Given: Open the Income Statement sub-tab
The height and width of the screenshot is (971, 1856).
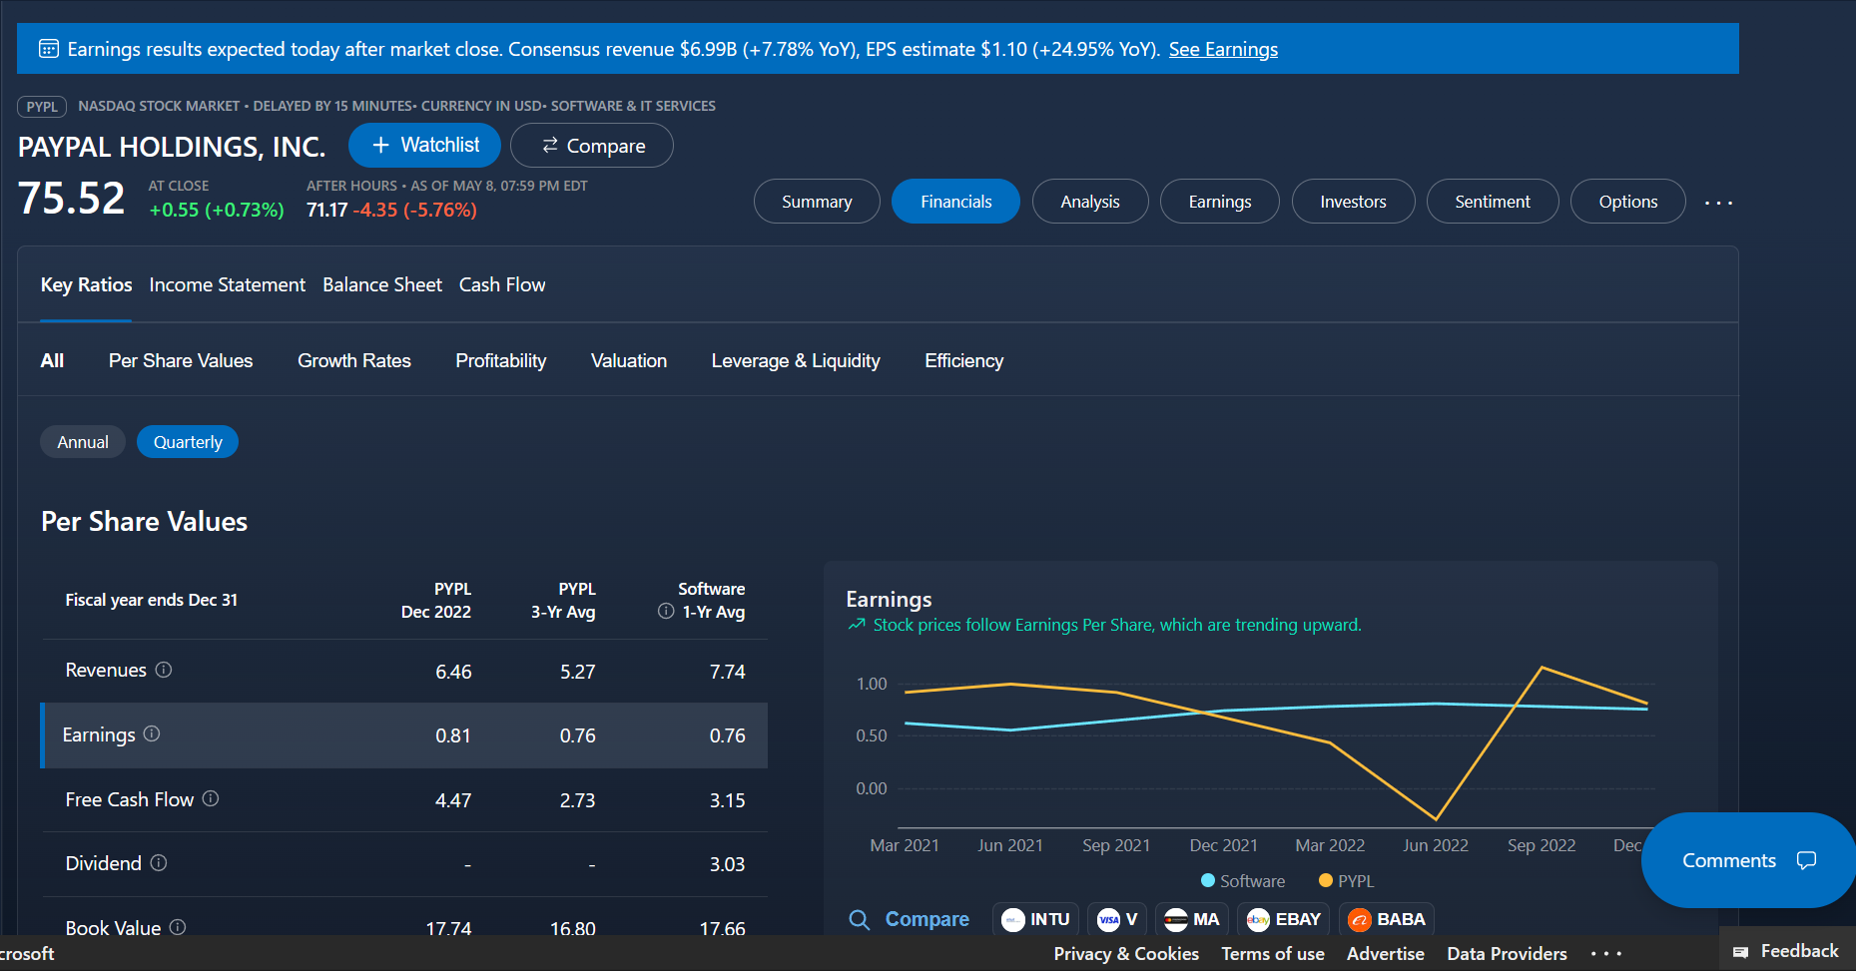Looking at the screenshot, I should [228, 285].
